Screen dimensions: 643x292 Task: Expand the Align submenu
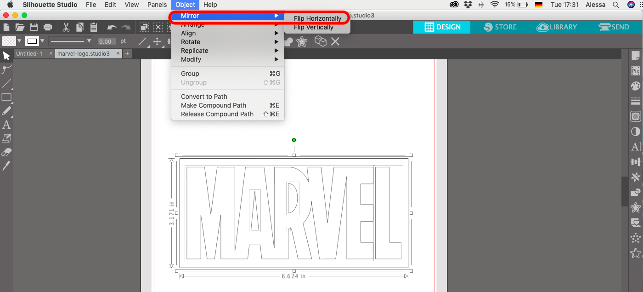click(228, 33)
